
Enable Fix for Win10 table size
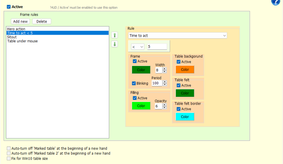8,158
